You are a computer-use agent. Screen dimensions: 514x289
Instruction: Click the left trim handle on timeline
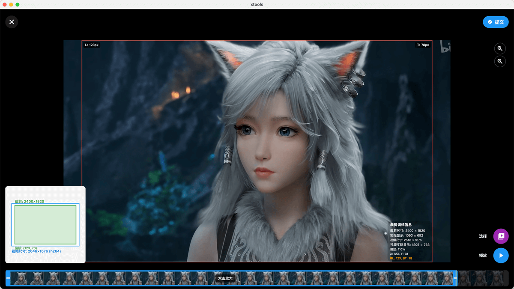point(8,278)
